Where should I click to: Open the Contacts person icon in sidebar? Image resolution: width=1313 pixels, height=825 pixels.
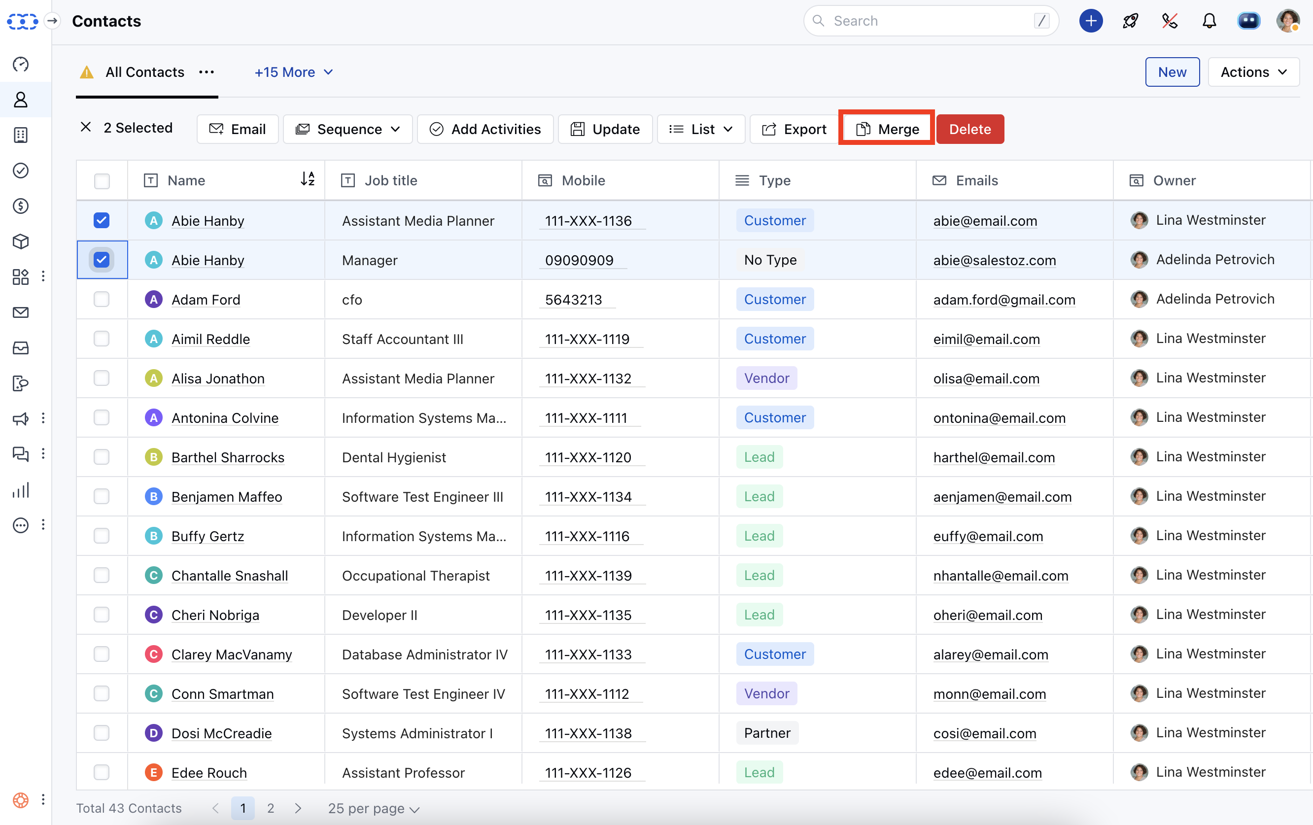(x=21, y=100)
